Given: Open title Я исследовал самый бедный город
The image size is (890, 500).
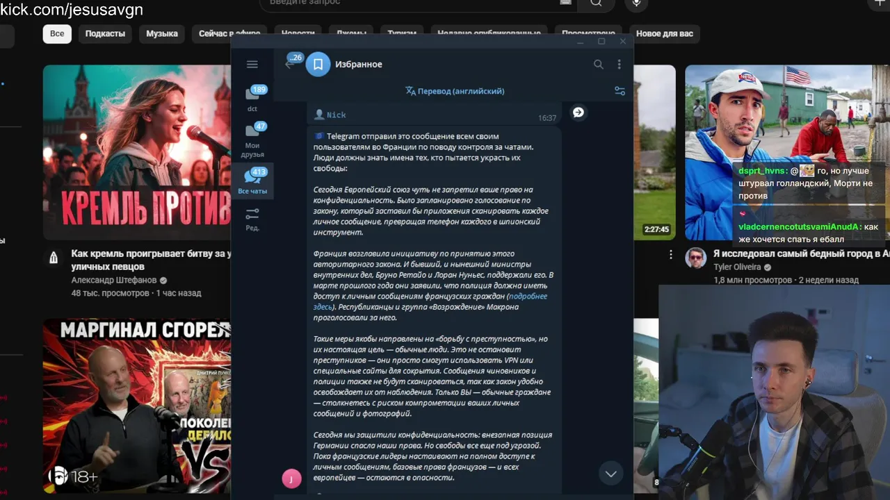Looking at the screenshot, I should click(801, 254).
